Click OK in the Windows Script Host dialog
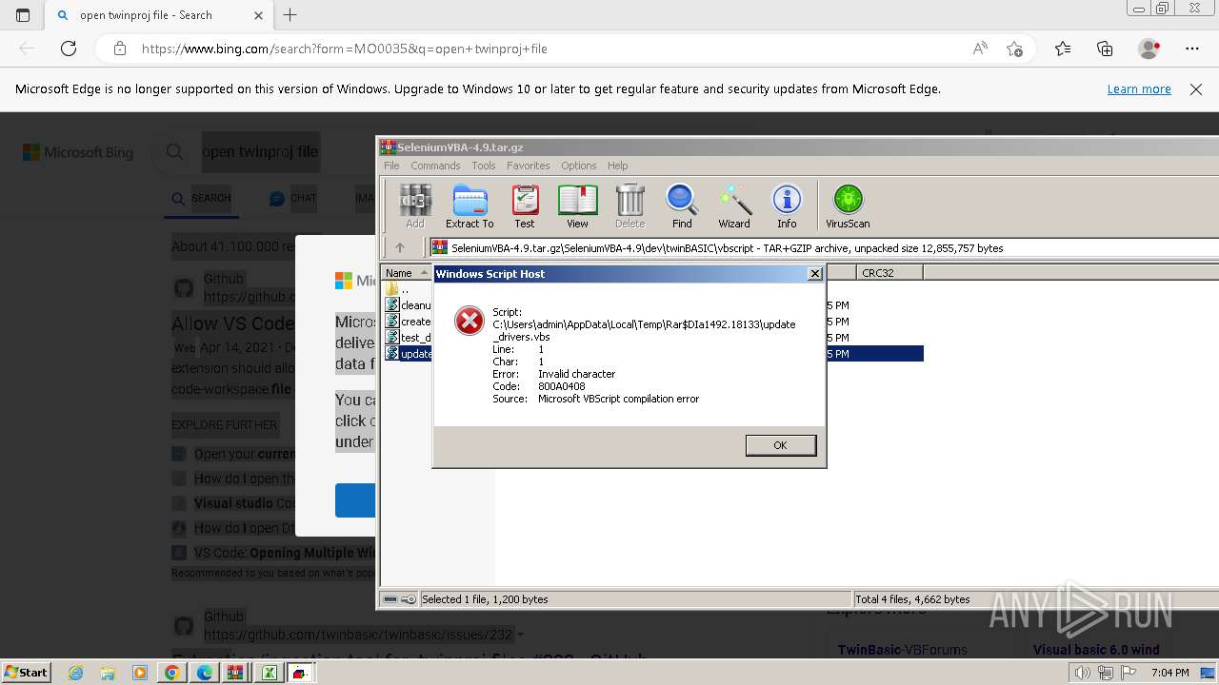Image resolution: width=1219 pixels, height=685 pixels. click(x=780, y=445)
